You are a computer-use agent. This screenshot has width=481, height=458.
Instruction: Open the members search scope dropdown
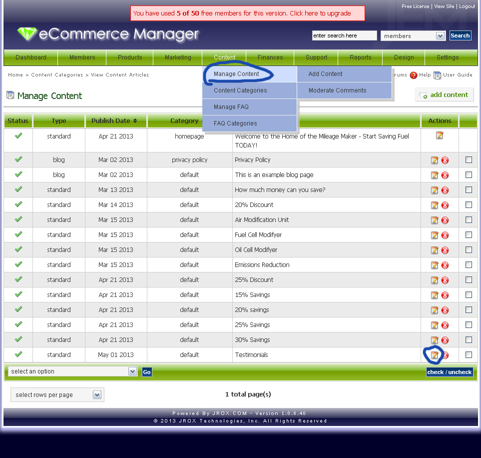pos(440,36)
